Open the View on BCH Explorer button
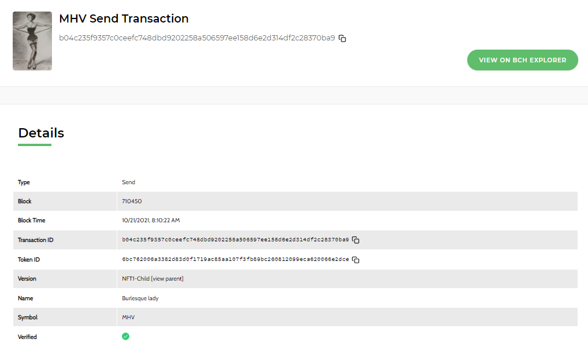 pyautogui.click(x=522, y=60)
